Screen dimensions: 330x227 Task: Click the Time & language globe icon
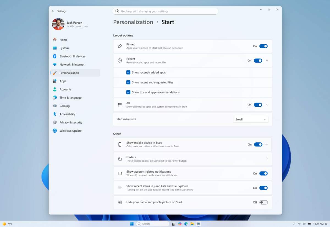pyautogui.click(x=55, y=98)
